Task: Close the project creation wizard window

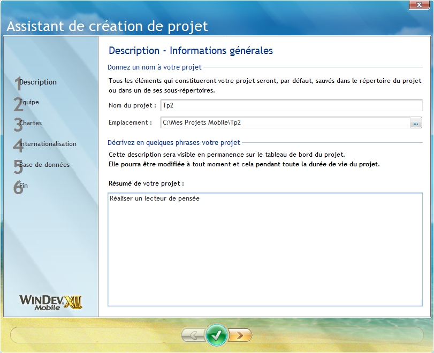Action: (419, 5)
